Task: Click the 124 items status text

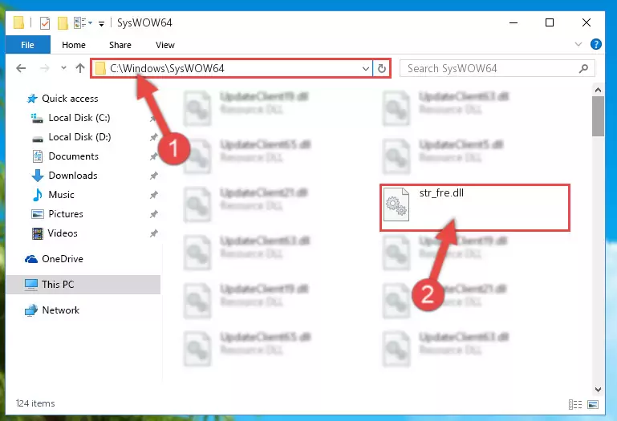Action: coord(35,403)
